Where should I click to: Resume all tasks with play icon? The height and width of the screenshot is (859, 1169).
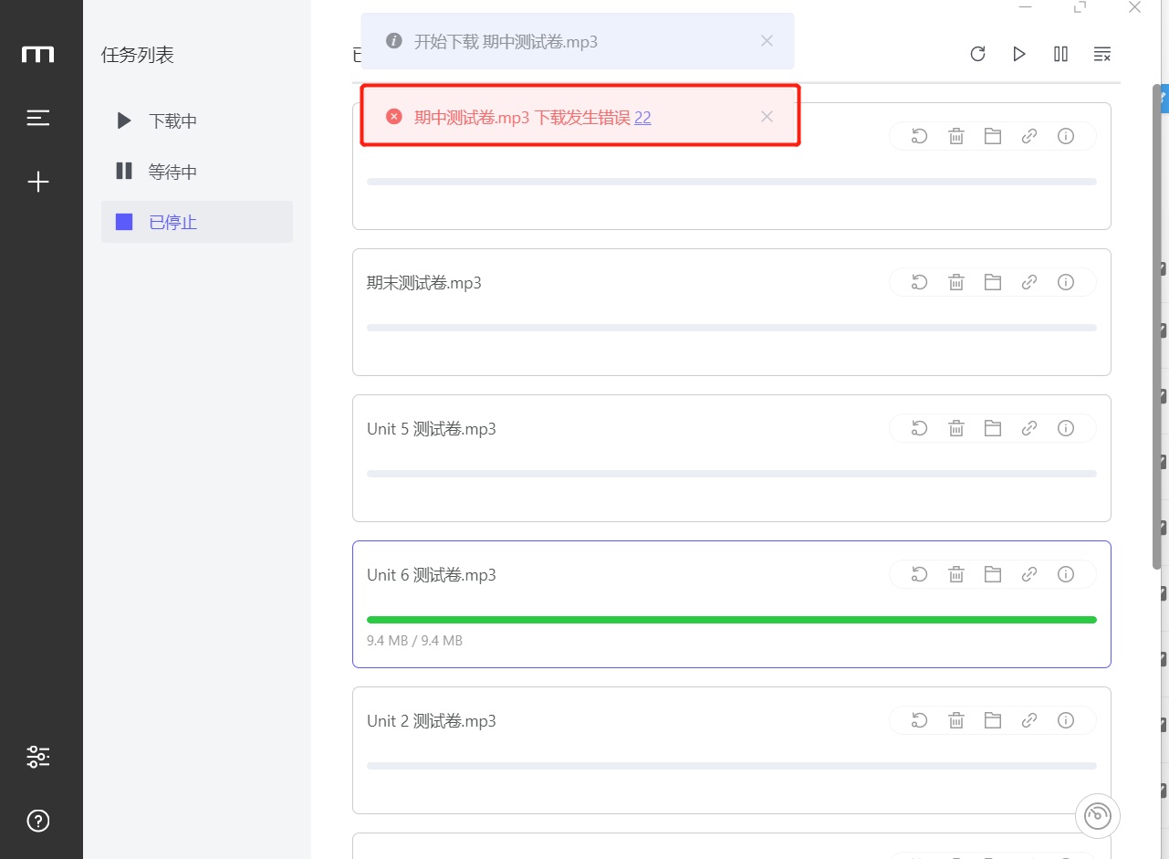point(1019,54)
